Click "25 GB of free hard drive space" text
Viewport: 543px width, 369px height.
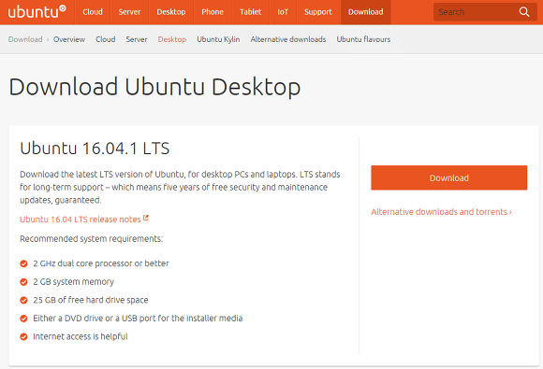[91, 300]
